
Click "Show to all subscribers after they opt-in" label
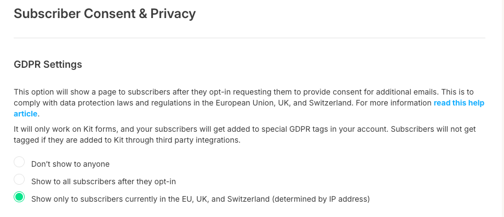coord(104,181)
